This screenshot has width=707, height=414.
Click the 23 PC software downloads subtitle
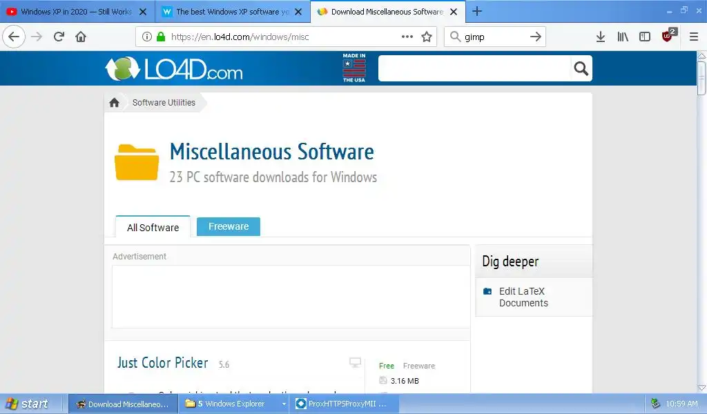273,177
